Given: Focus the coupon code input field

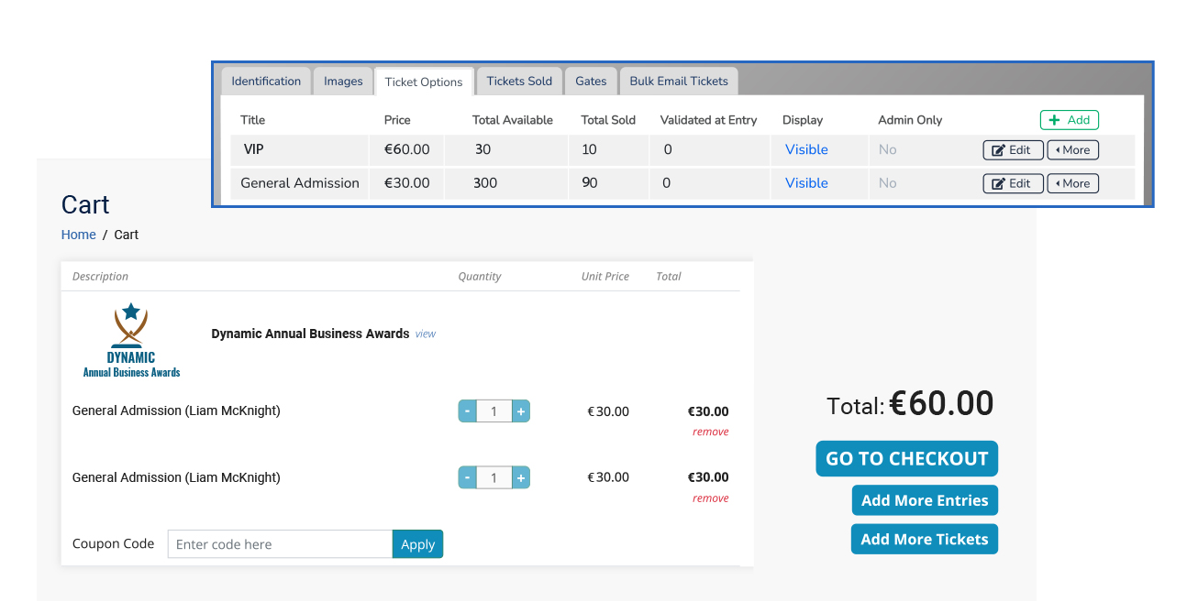Looking at the screenshot, I should [279, 544].
